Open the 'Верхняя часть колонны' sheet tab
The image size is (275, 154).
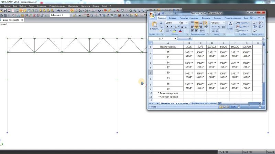tap(204, 103)
